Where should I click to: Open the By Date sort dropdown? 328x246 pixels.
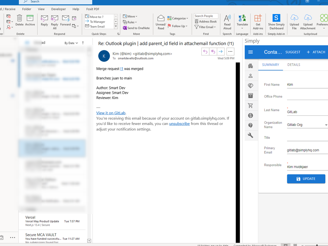pos(71,43)
